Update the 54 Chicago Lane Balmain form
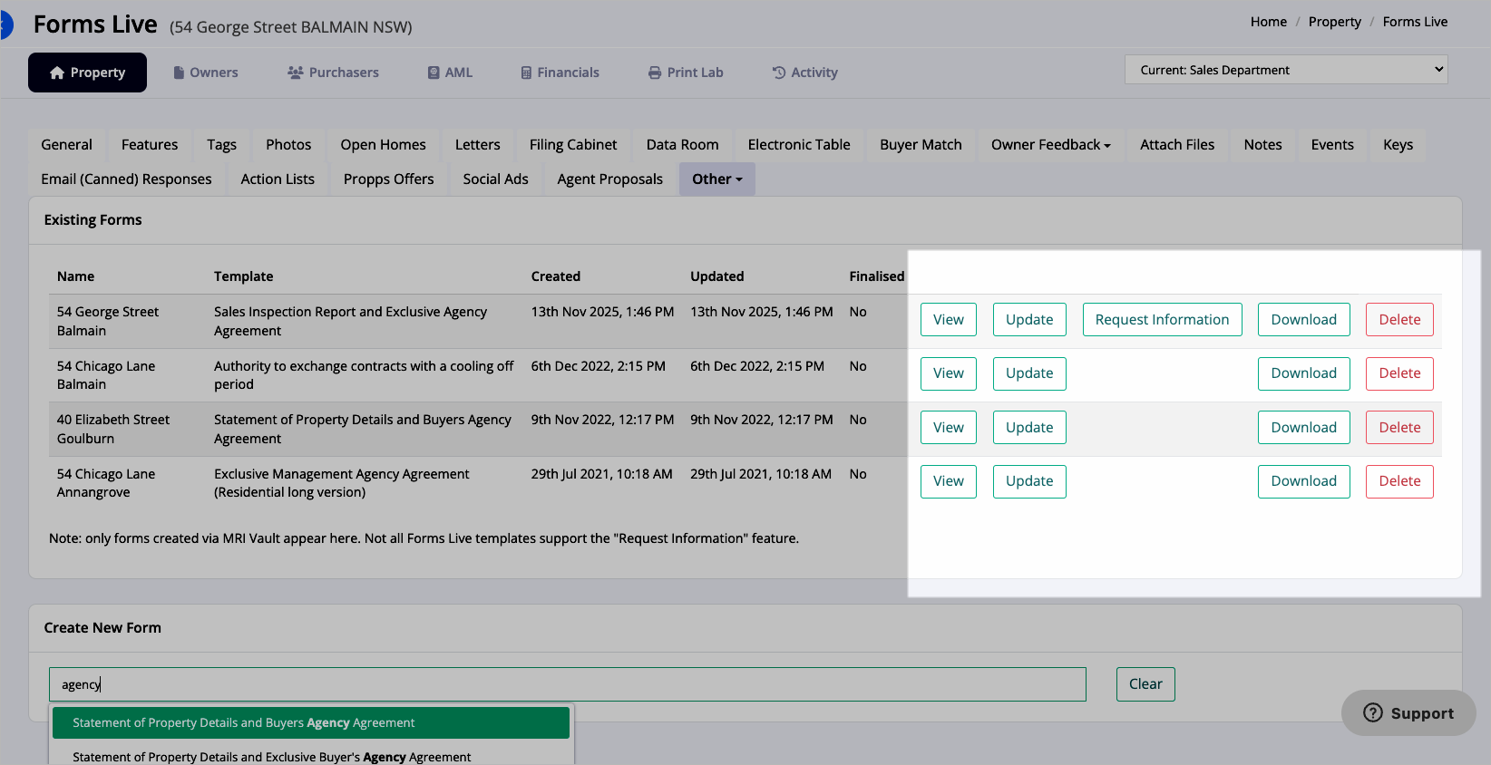 (x=1029, y=373)
